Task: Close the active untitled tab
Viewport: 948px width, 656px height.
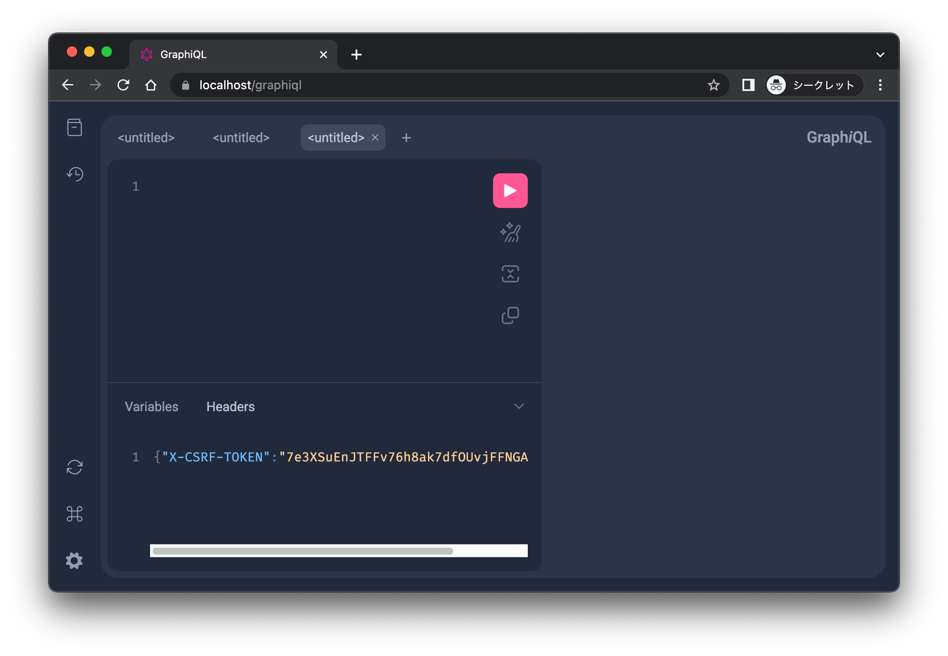Action: pos(375,138)
